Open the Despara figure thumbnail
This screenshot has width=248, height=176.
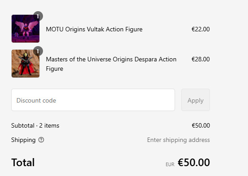[x=26, y=64]
